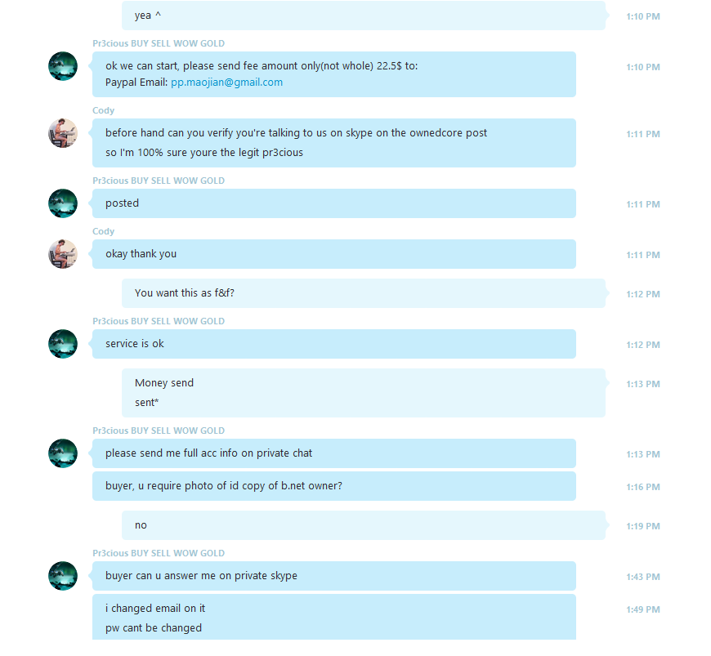Click Pr3cious avatar beside 'buyer can u answer'

pos(63,576)
